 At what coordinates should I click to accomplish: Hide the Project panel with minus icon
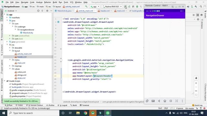51,11
